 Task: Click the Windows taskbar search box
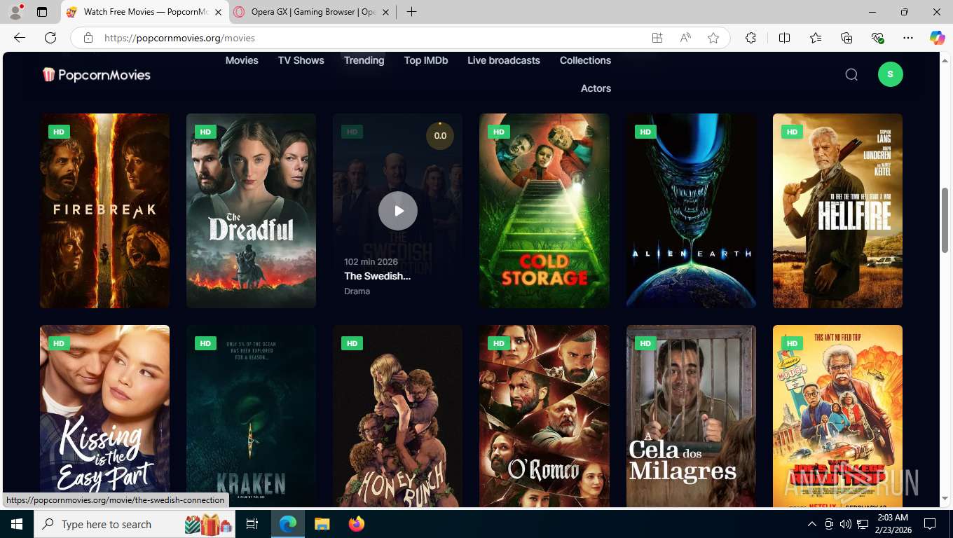(x=135, y=524)
